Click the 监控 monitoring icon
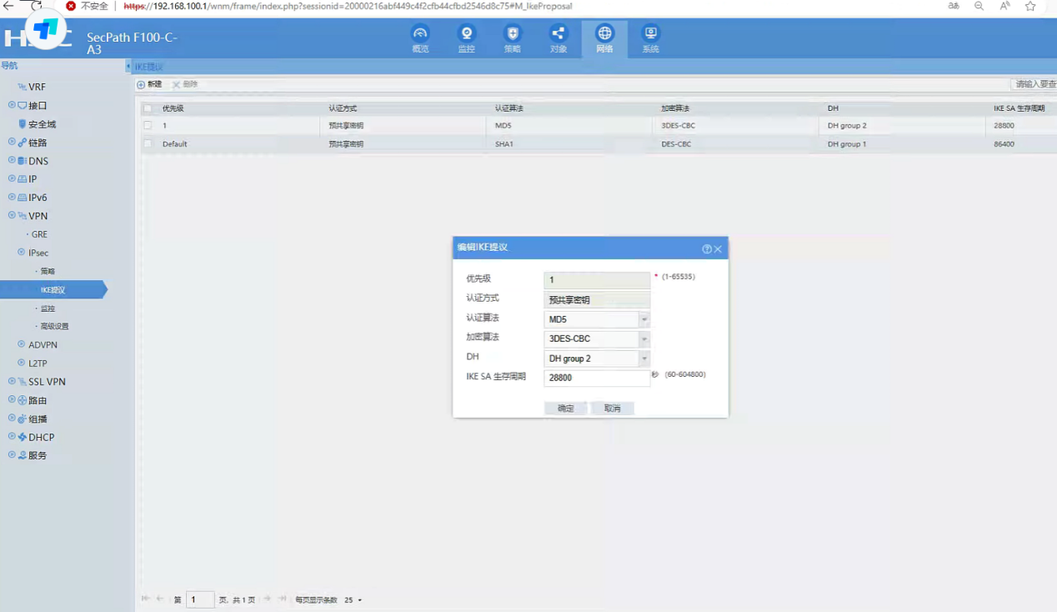Screen dimensions: 1057x612 pos(466,34)
